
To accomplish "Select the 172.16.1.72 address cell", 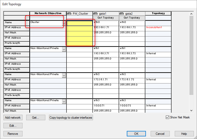I will click(132, 81).
